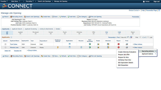Click top Add Note toolbar item
Screen dimensions: 161x90
(71, 17)
